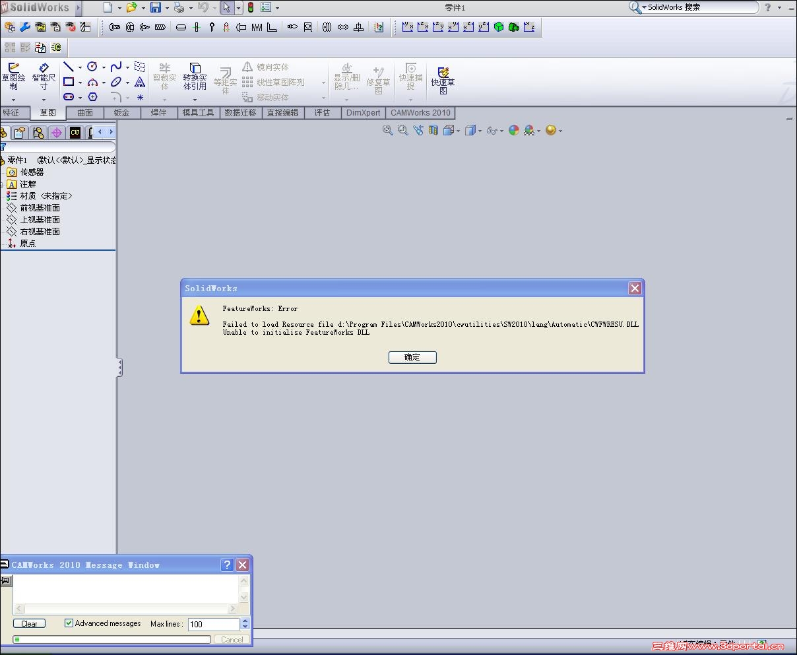This screenshot has width=797, height=655.
Task: Click the Max lines input field
Action: [x=213, y=624]
